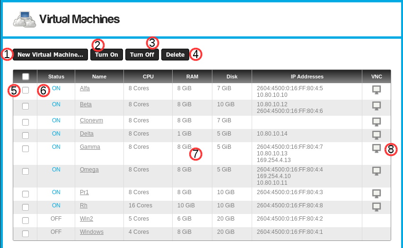
Task: Click IP address 10.80.10.14
Action: point(272,134)
